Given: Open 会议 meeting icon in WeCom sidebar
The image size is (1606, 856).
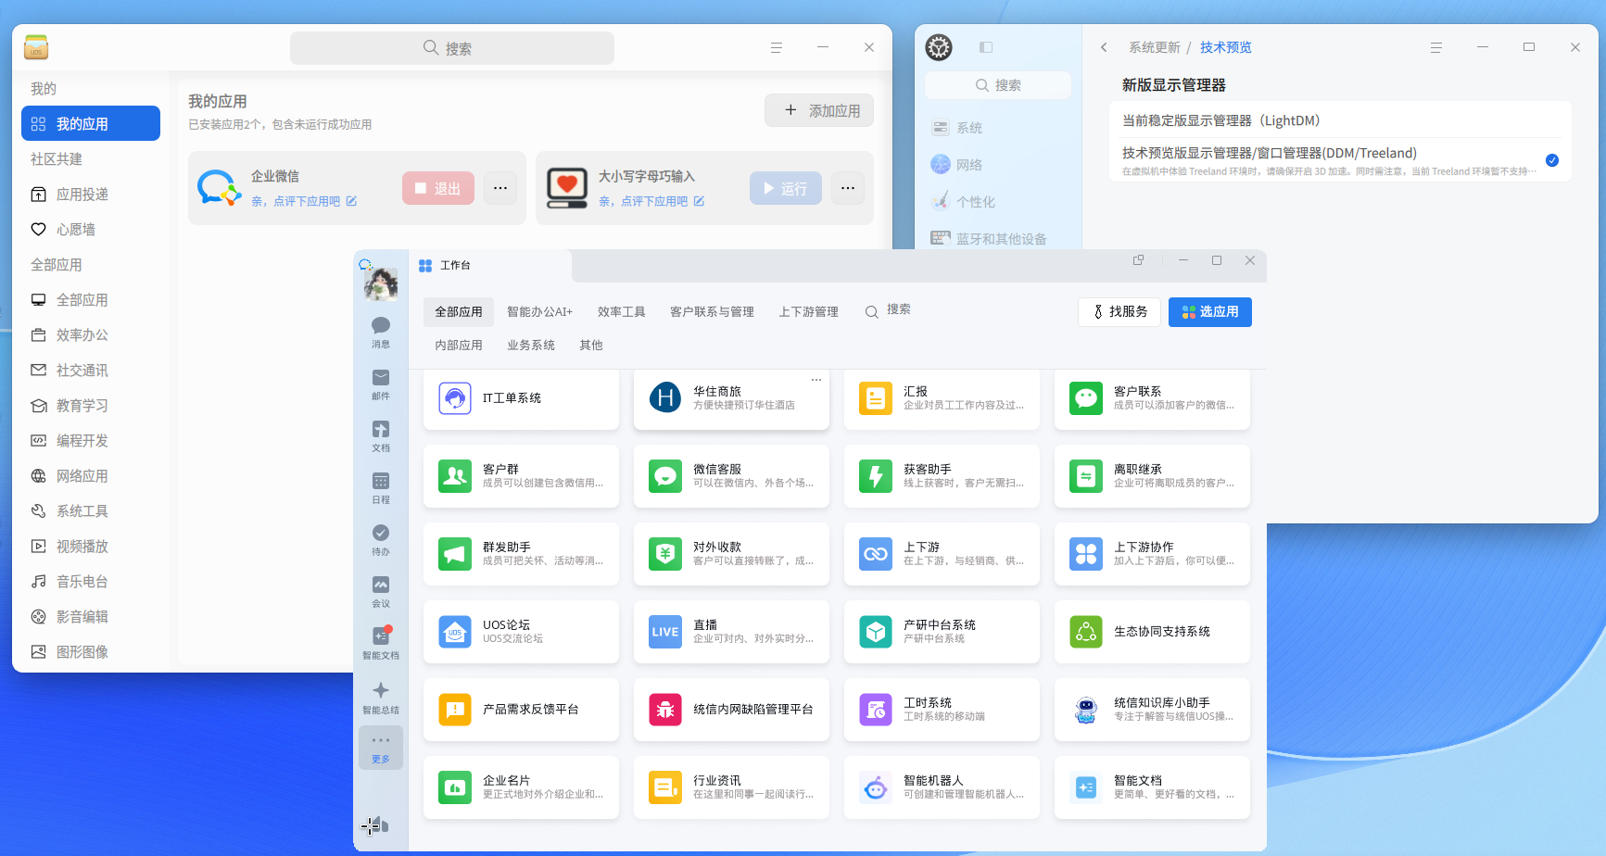Looking at the screenshot, I should pos(381,591).
